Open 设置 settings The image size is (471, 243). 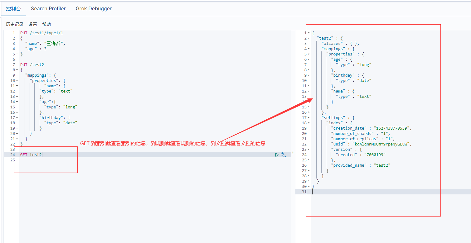click(33, 24)
